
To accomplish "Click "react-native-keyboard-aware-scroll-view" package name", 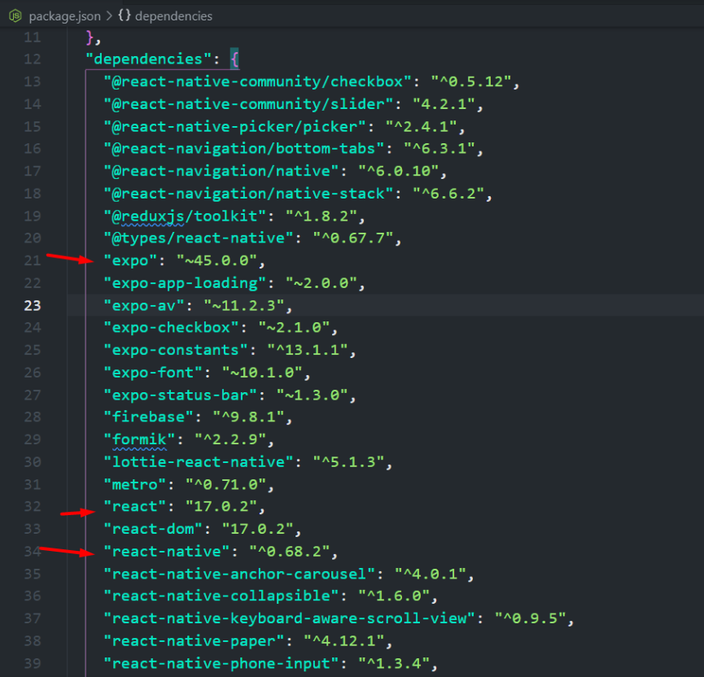I will [289, 618].
